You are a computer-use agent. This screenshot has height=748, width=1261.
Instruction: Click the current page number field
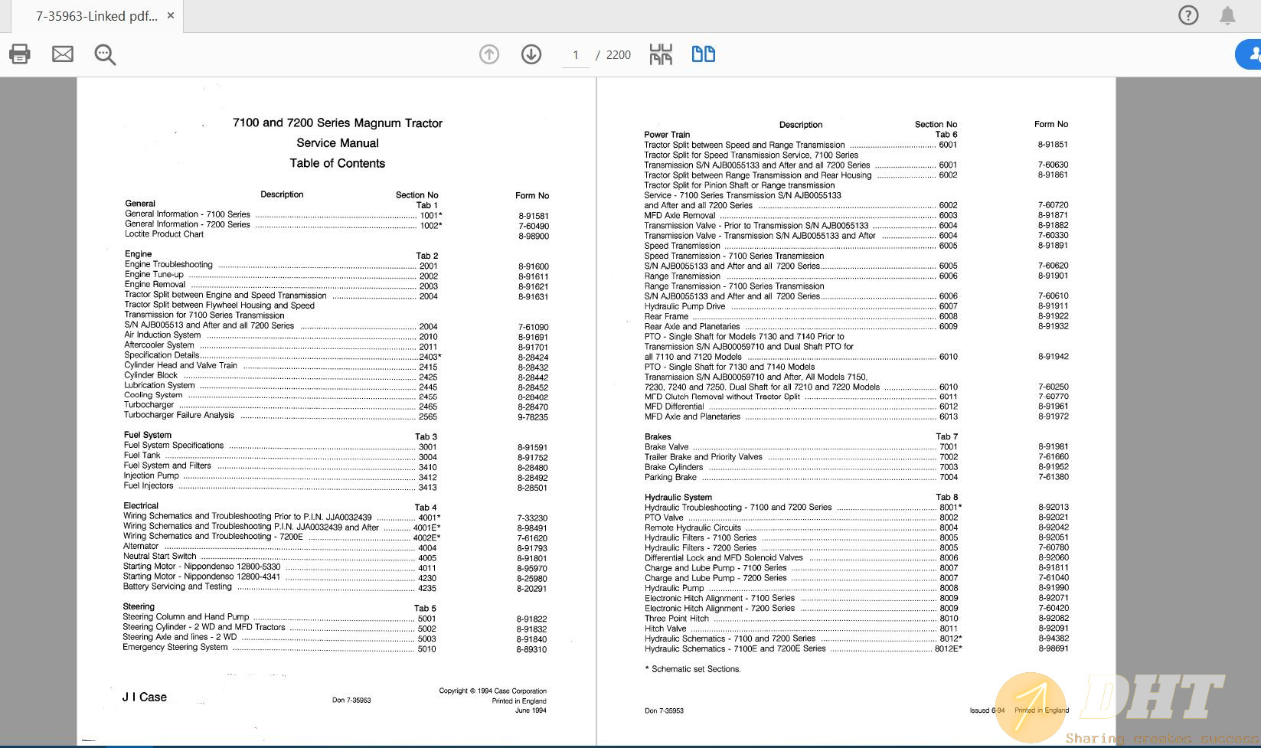(x=576, y=55)
